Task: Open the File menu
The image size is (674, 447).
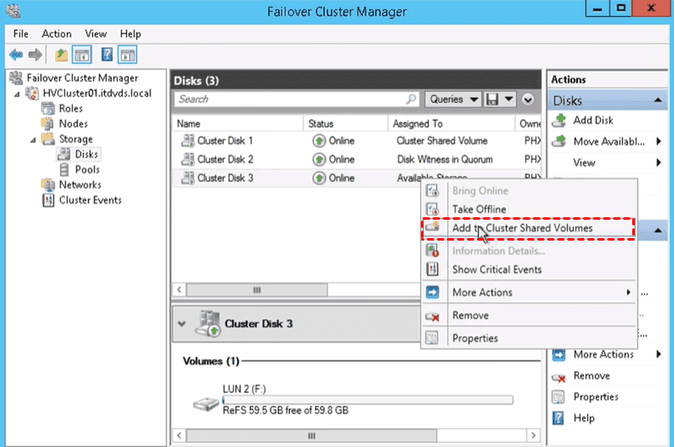Action: coord(21,34)
